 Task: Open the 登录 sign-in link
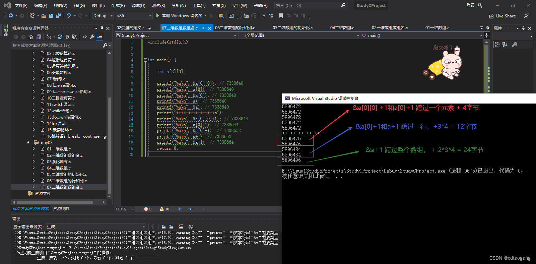coord(471,5)
